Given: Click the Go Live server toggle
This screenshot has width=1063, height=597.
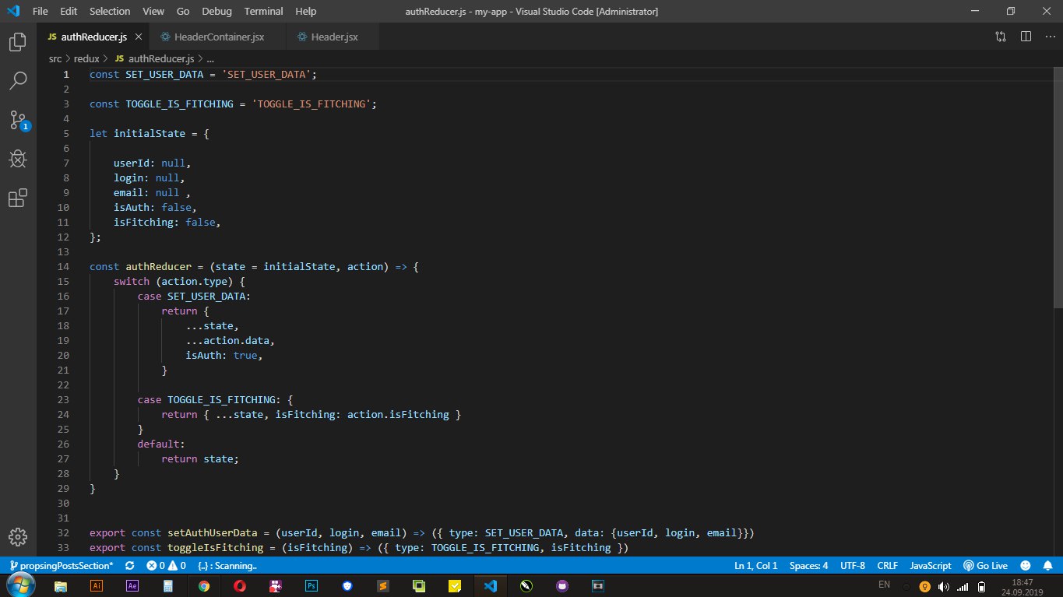Looking at the screenshot, I should coord(985,566).
